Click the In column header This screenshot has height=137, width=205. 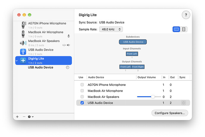(x=164, y=77)
